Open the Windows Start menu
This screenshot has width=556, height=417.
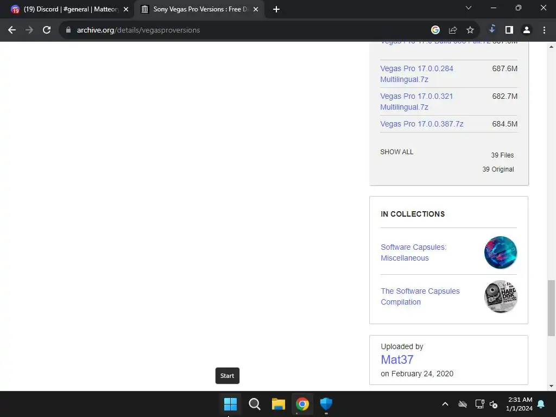[x=230, y=404]
